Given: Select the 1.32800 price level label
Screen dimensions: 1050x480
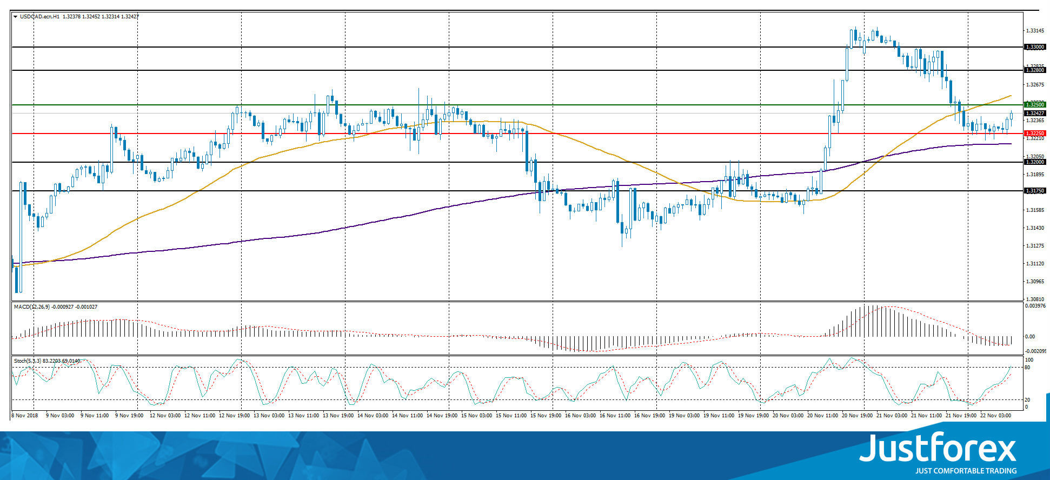Looking at the screenshot, I should 1035,70.
